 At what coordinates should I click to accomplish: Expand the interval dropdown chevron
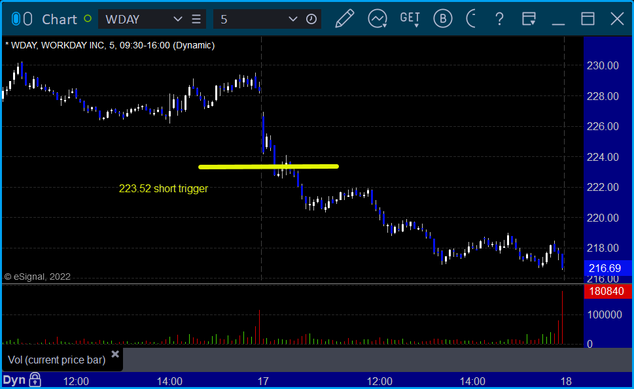292,19
